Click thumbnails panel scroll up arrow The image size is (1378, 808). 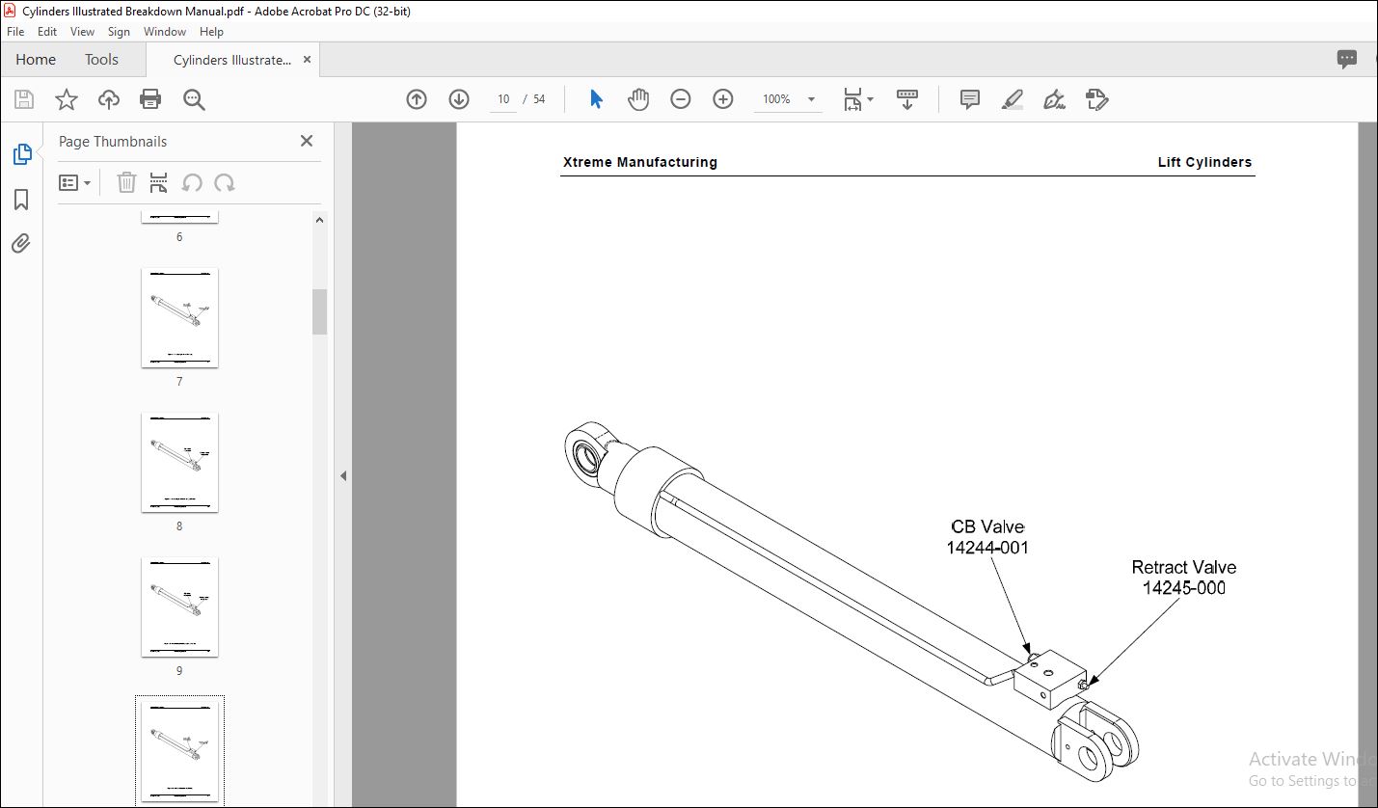[319, 220]
